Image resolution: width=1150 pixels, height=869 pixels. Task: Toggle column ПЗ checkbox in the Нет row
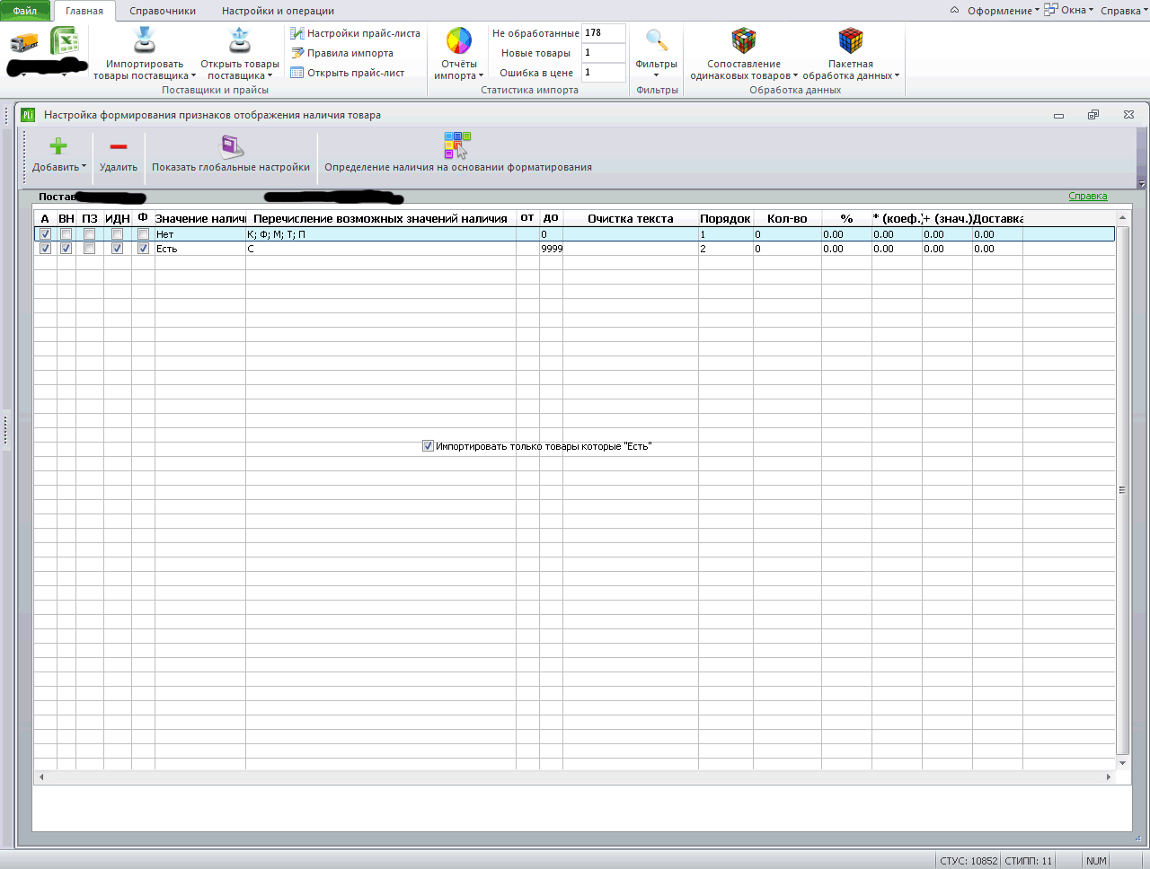tap(89, 234)
